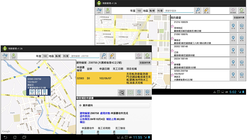Open 縣/鄉 district selector in front window
Screen dimensions: 247x140
pos(58,56)
